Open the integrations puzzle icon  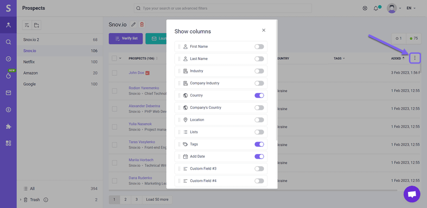(x=9, y=127)
